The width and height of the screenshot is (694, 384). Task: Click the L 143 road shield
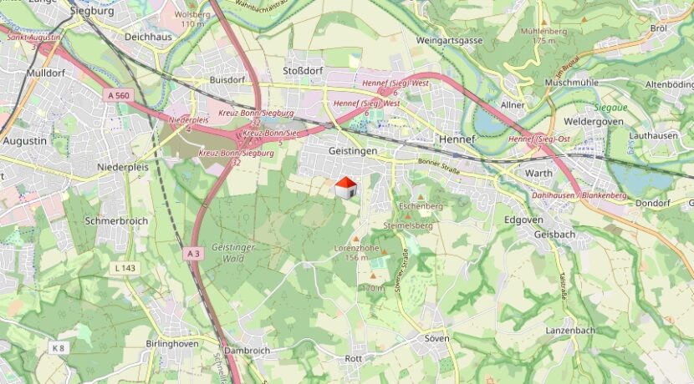coord(125,268)
